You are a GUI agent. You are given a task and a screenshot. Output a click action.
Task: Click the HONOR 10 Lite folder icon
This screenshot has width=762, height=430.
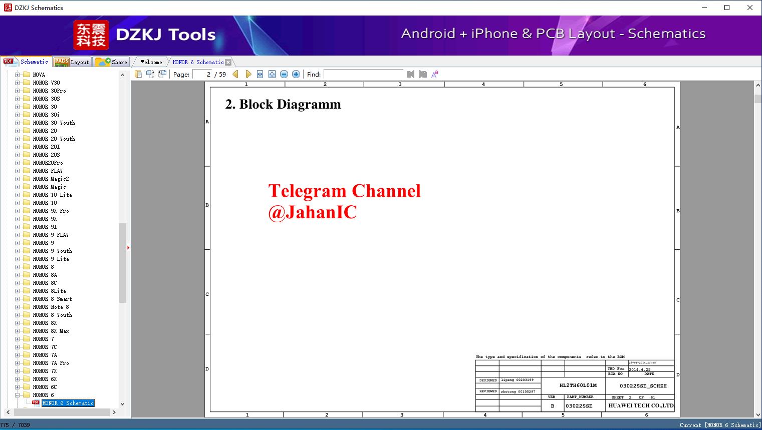[27, 195]
